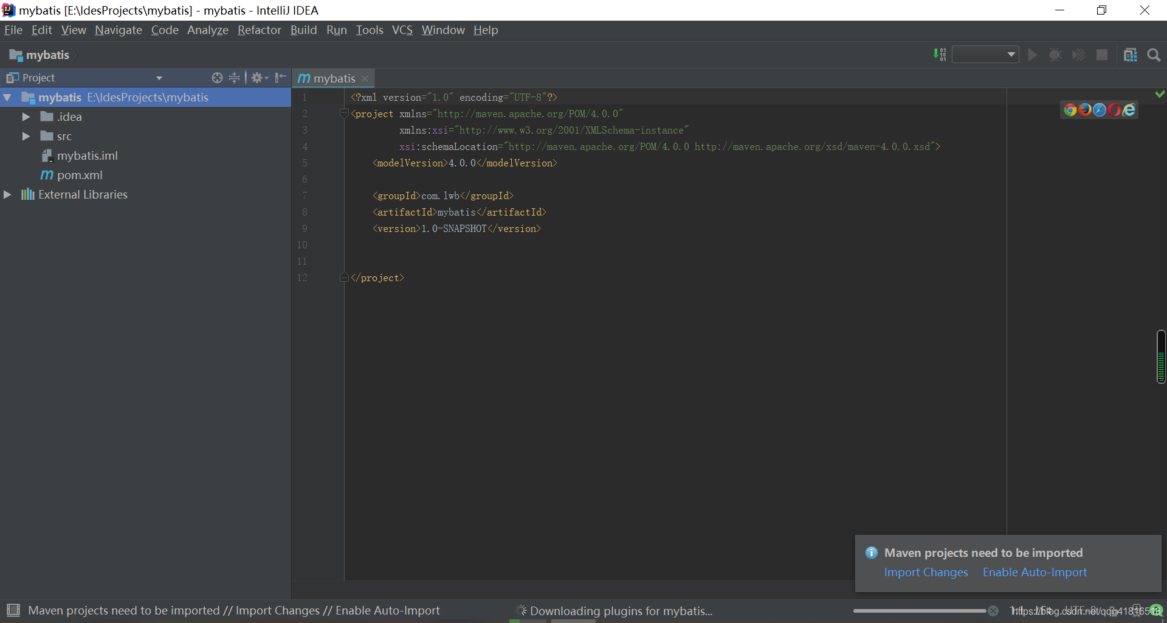Open the VCS menu

402,30
